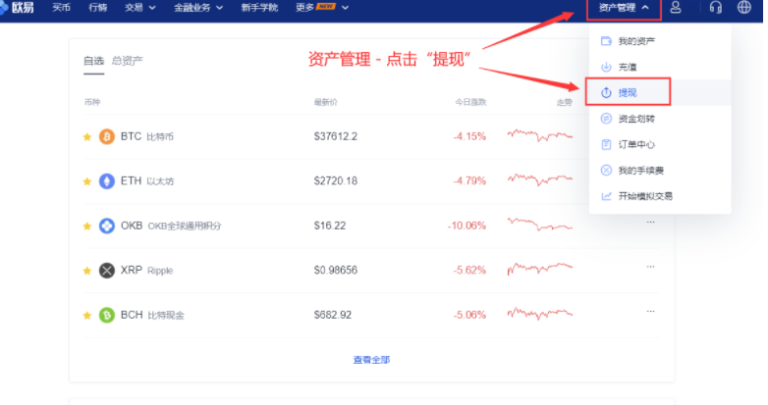This screenshot has height=405, width=768.
Task: Toggle the favorite star beside XRP
Action: (87, 270)
